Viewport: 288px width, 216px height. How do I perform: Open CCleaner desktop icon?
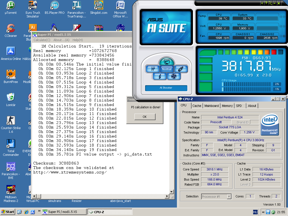coord(11,31)
